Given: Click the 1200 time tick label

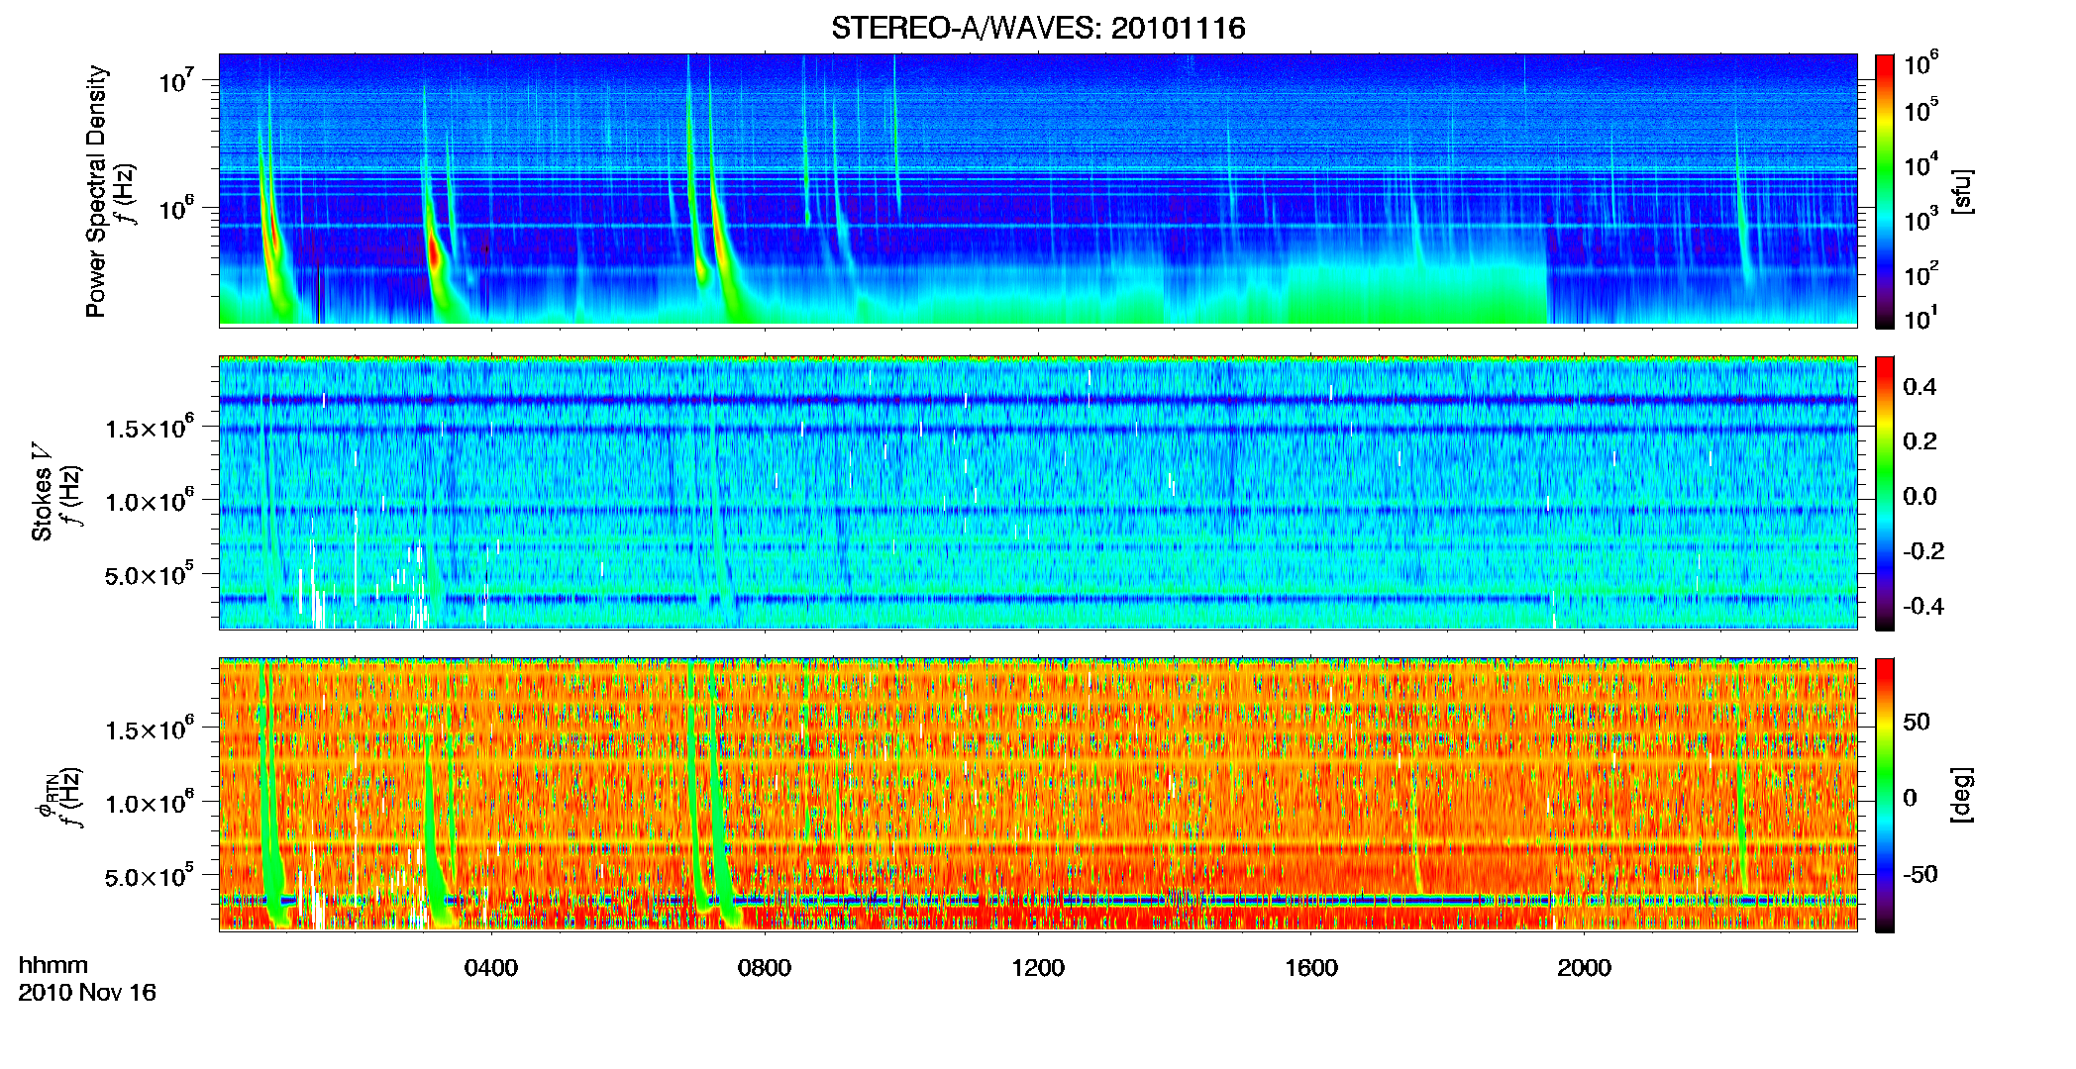Looking at the screenshot, I should point(1038,968).
